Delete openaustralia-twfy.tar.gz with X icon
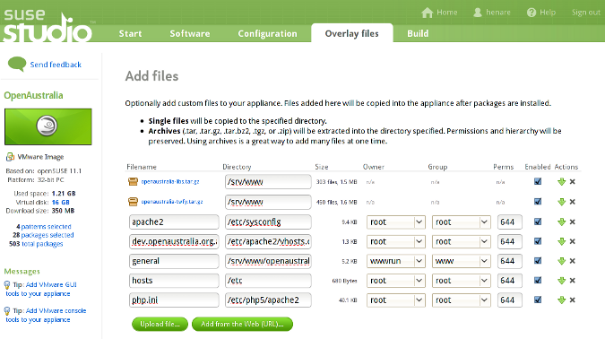The height and width of the screenshot is (339, 605). tap(573, 202)
